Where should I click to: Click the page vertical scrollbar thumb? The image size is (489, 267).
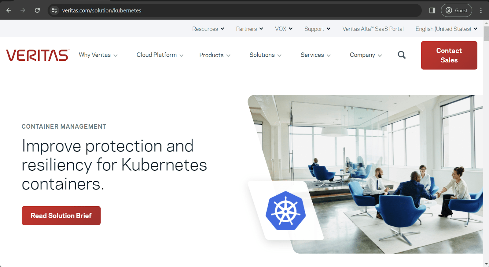(x=486, y=34)
